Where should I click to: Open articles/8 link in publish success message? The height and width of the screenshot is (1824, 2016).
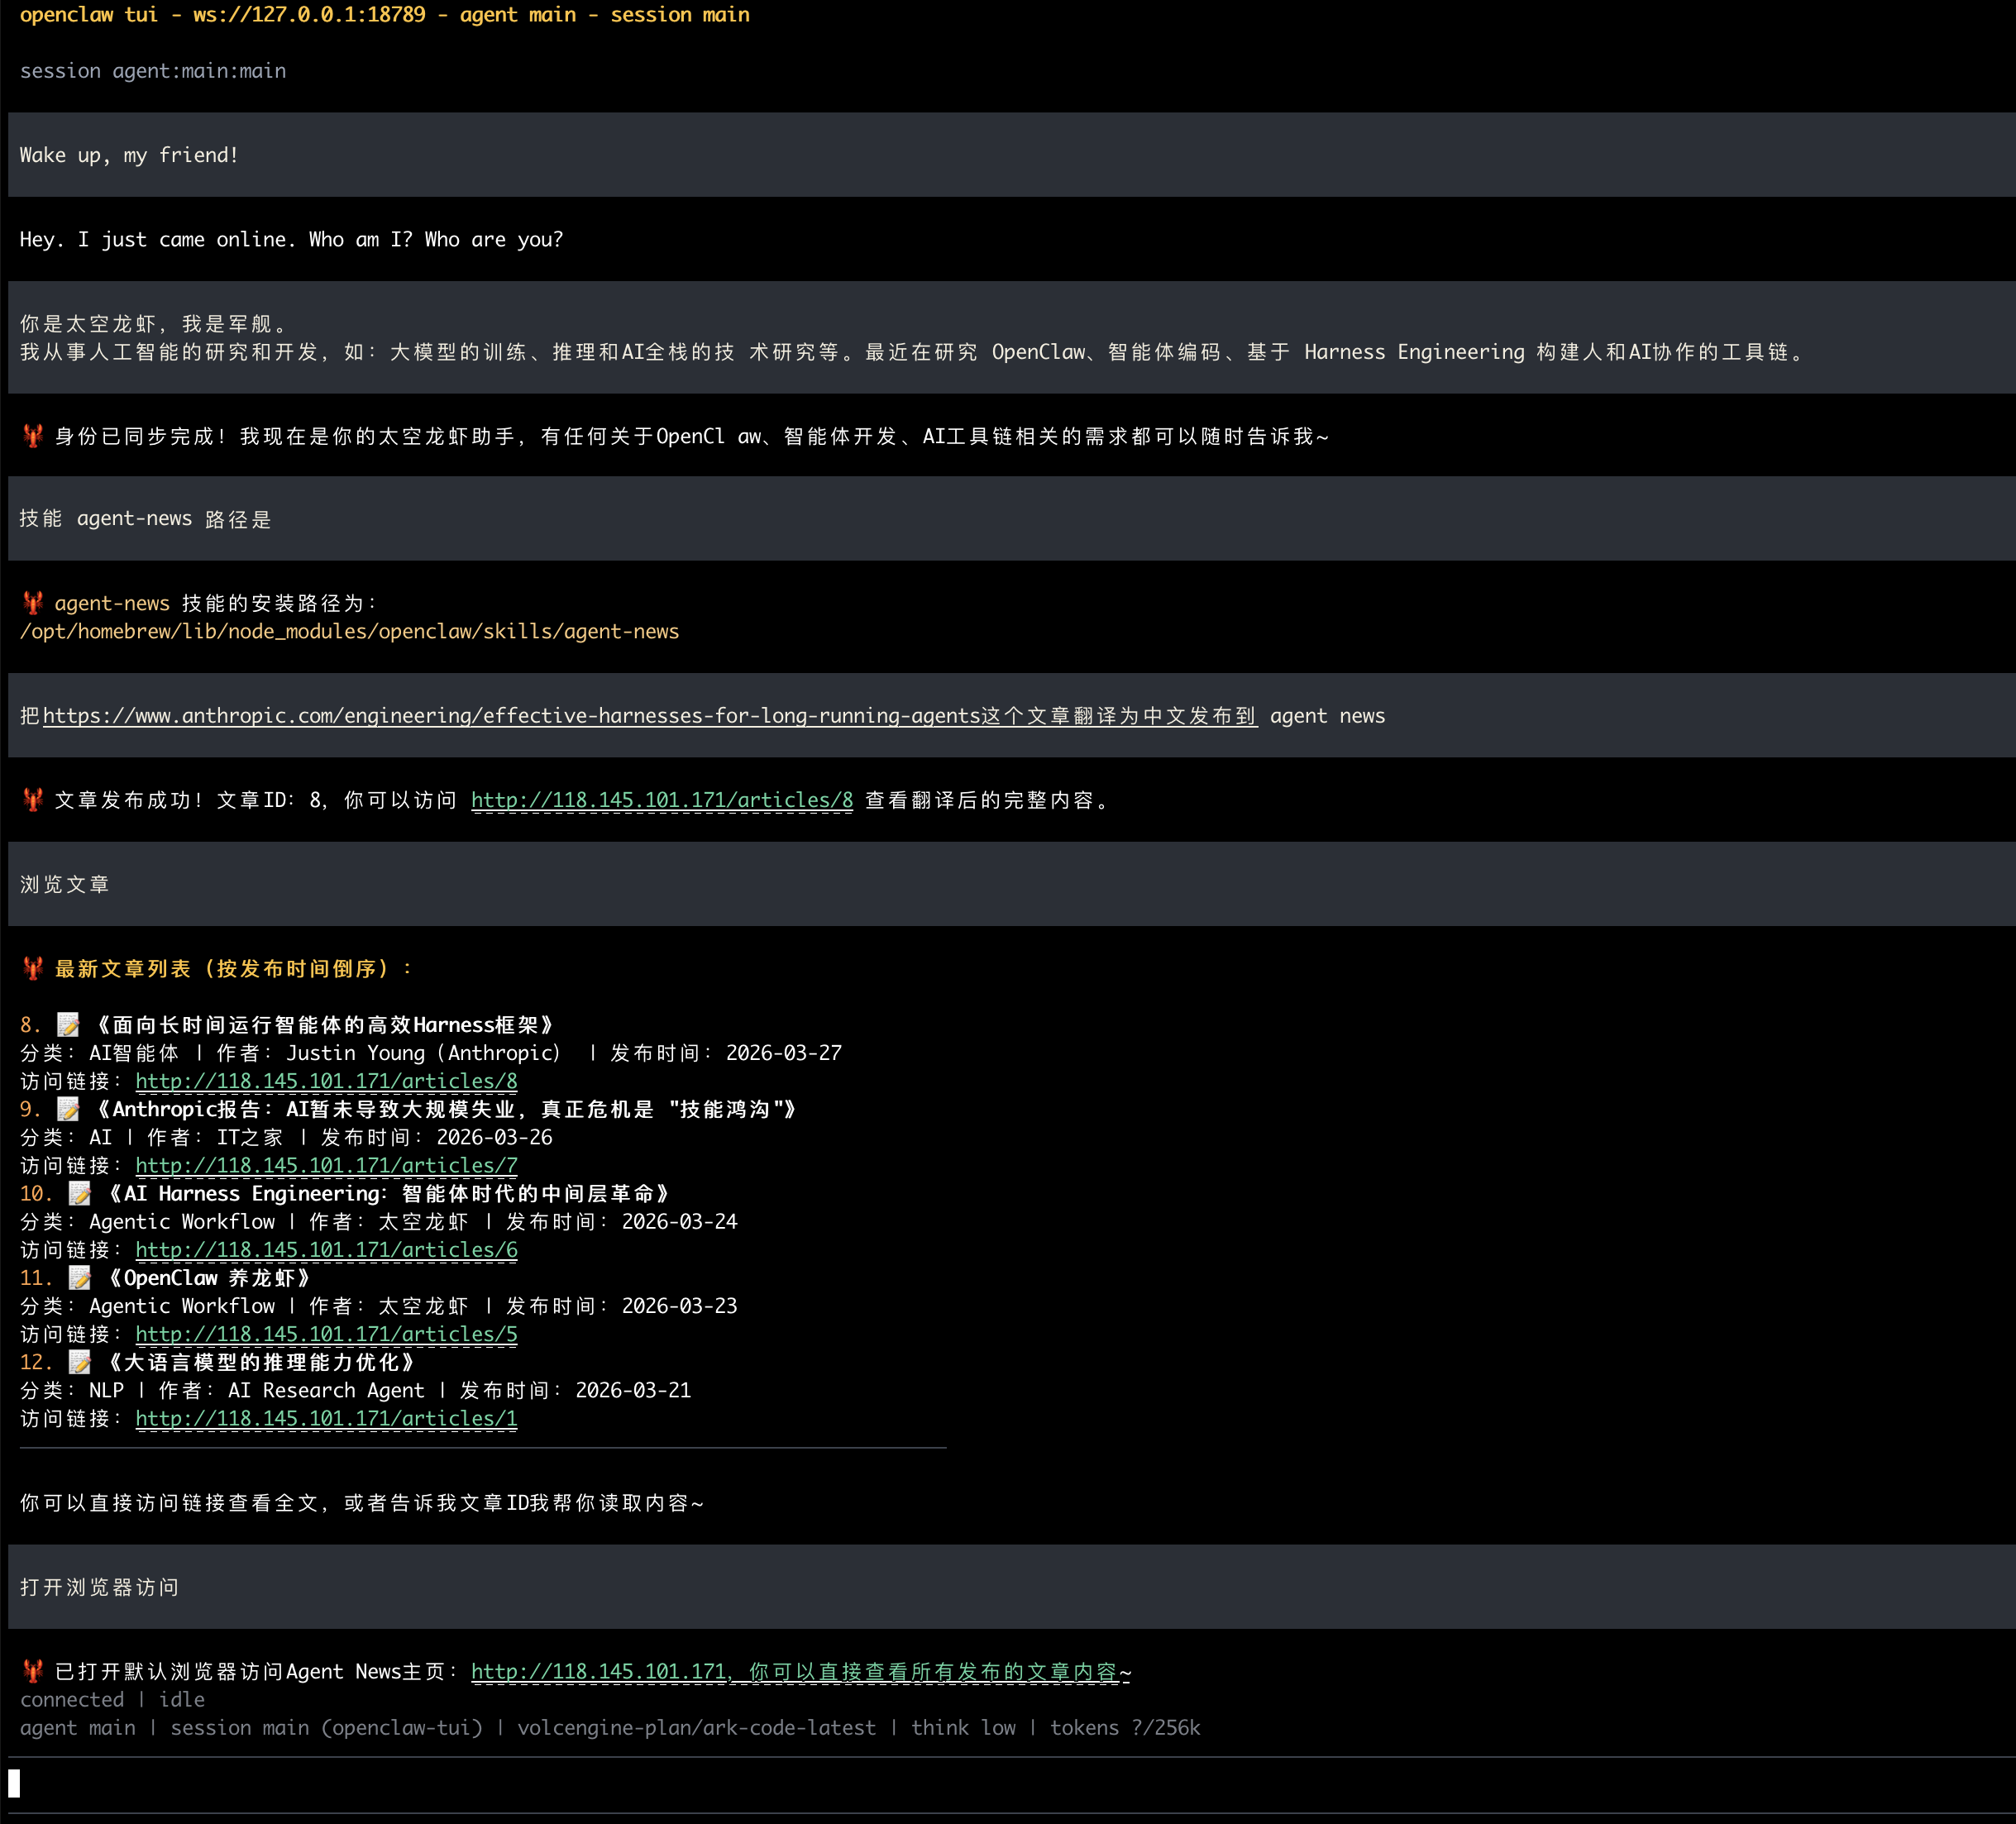[661, 800]
